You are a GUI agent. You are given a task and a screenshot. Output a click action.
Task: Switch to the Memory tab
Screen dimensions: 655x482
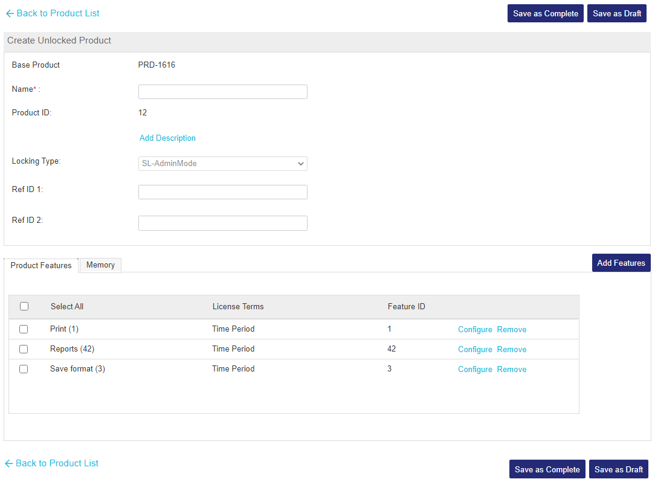[100, 265]
